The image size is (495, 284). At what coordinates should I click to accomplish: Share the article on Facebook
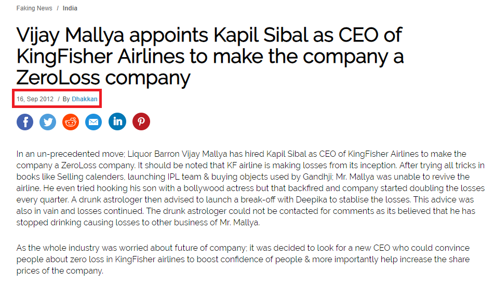(x=25, y=122)
